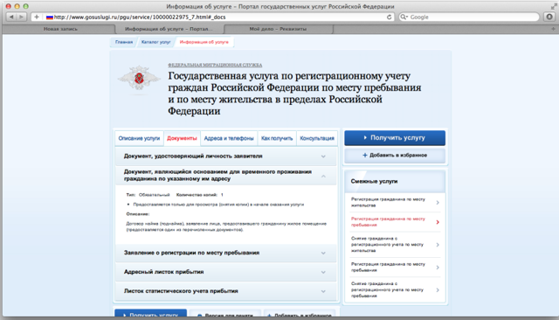Click arrow beside Снятие с учета по месту жительства

[438, 245]
